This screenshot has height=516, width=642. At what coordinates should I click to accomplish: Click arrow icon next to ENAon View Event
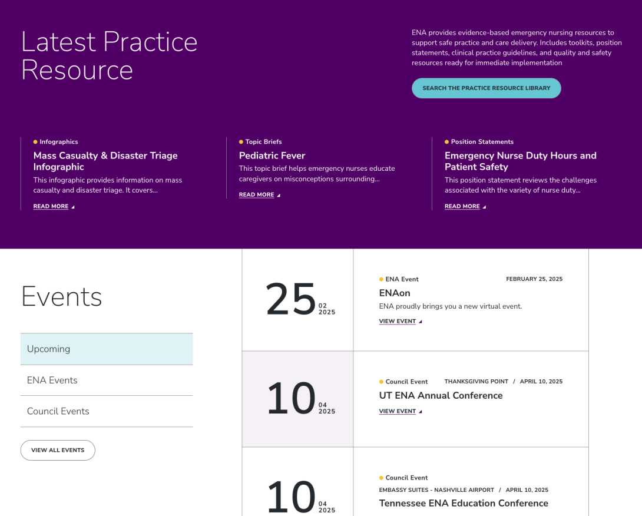[x=420, y=322]
